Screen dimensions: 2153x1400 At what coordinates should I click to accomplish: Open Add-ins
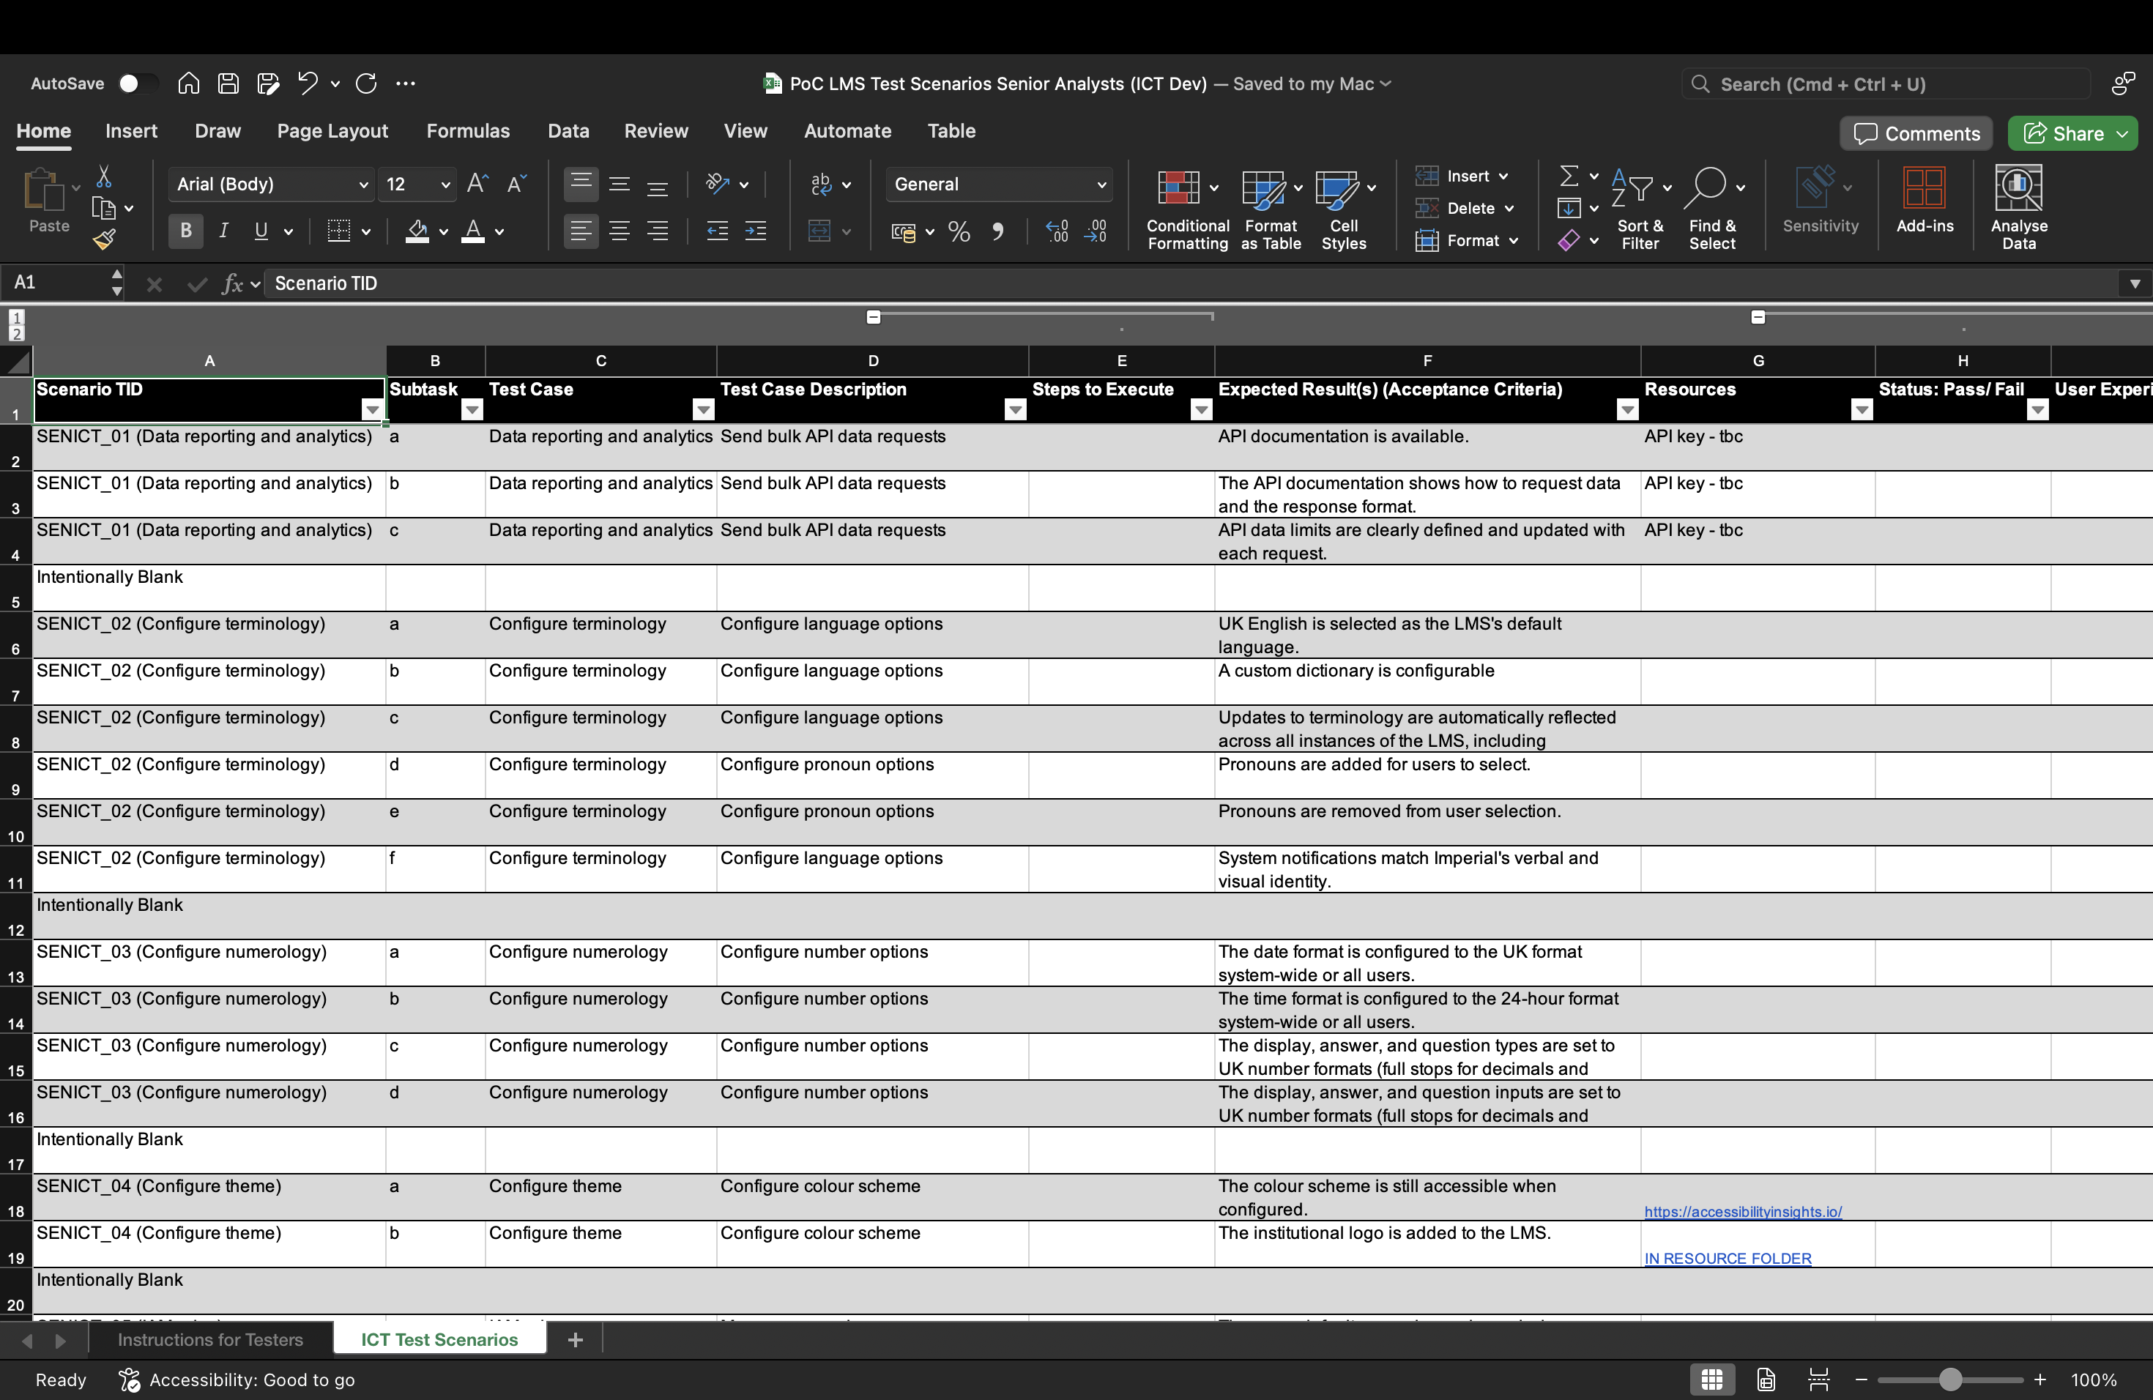[x=1924, y=201]
